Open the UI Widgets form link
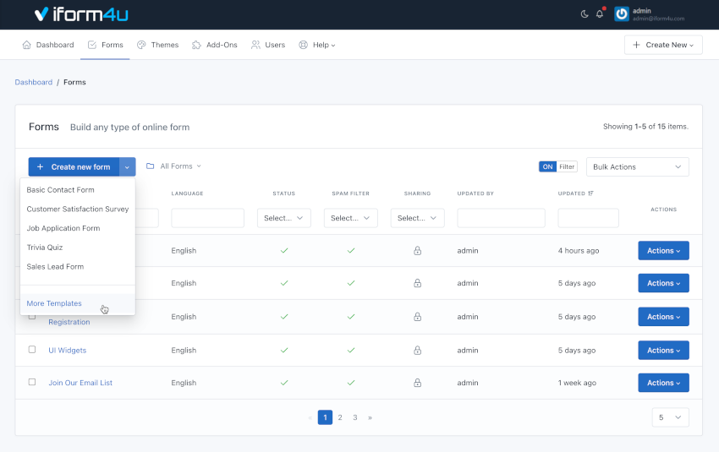 click(x=67, y=350)
